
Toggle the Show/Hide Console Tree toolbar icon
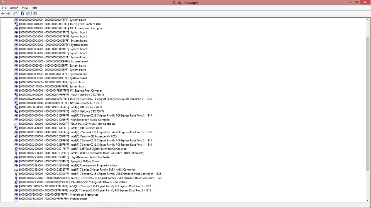(x=15, y=13)
